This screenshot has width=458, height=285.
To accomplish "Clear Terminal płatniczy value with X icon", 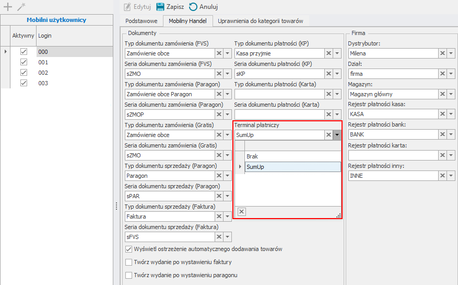I will [x=328, y=135].
